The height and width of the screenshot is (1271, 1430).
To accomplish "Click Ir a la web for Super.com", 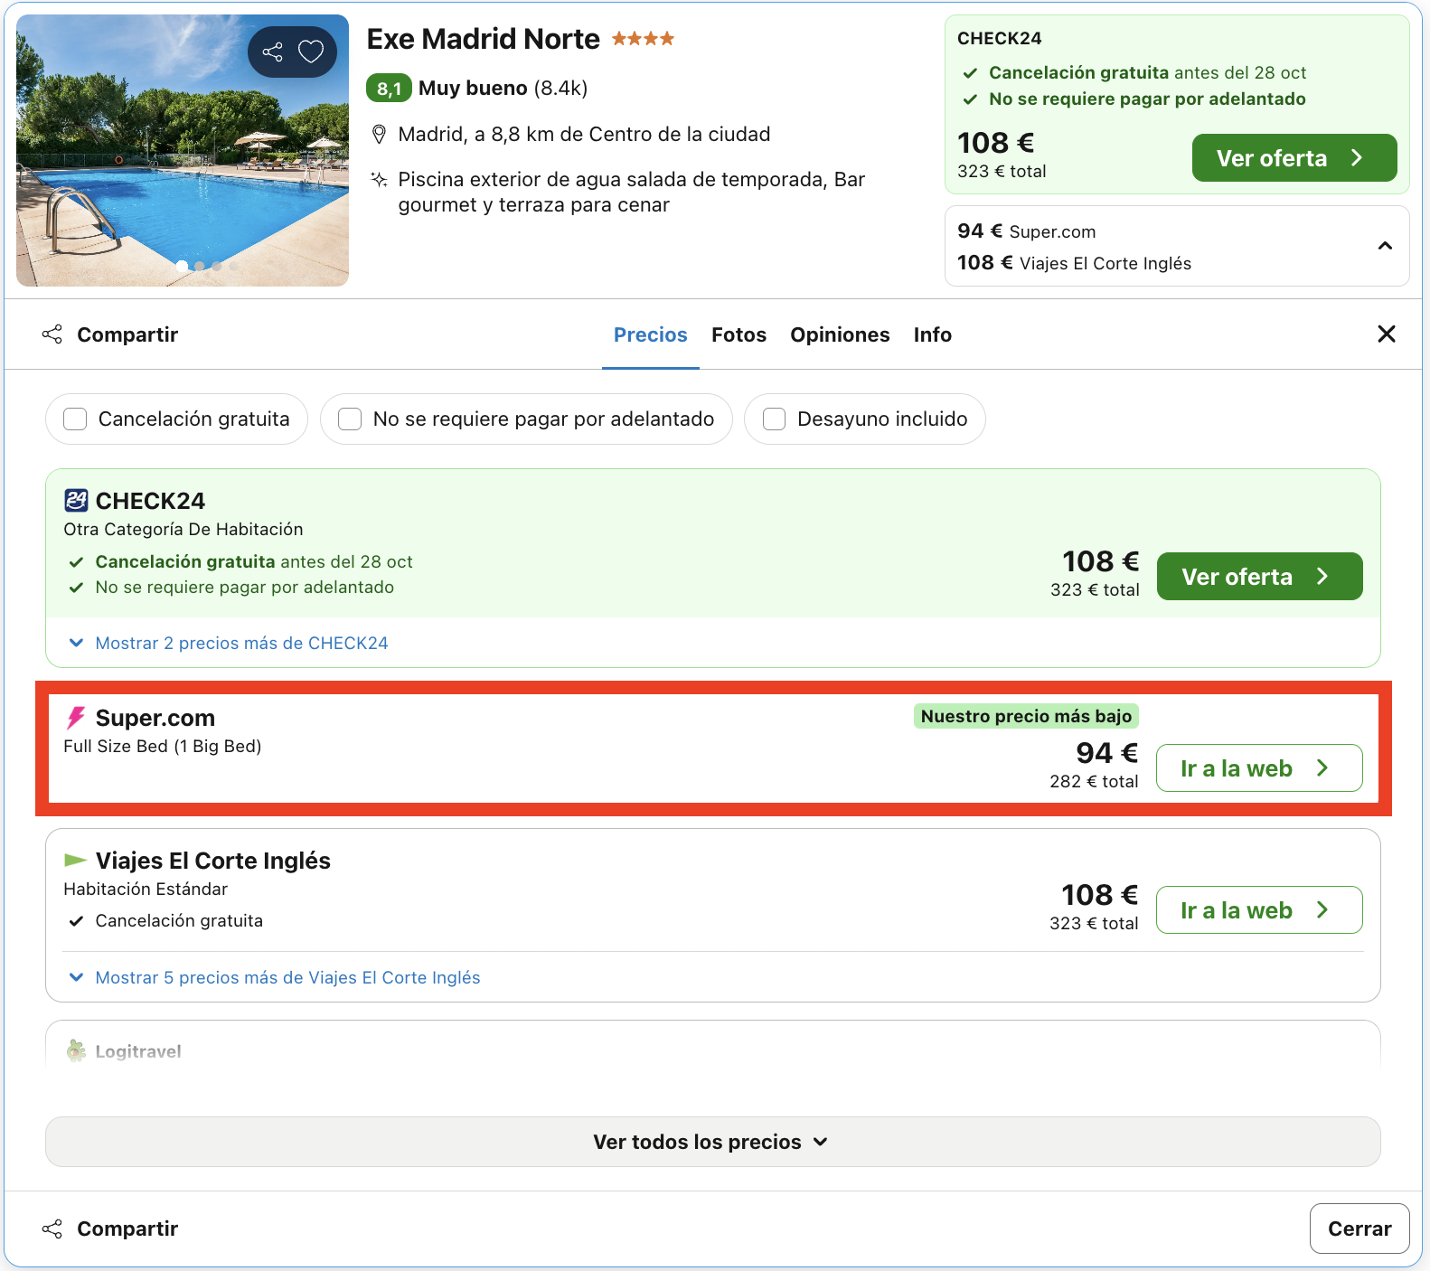I will 1259,768.
